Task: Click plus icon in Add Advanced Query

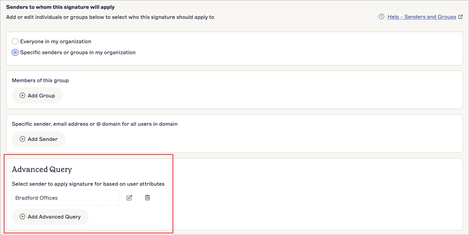Action: 23,217
